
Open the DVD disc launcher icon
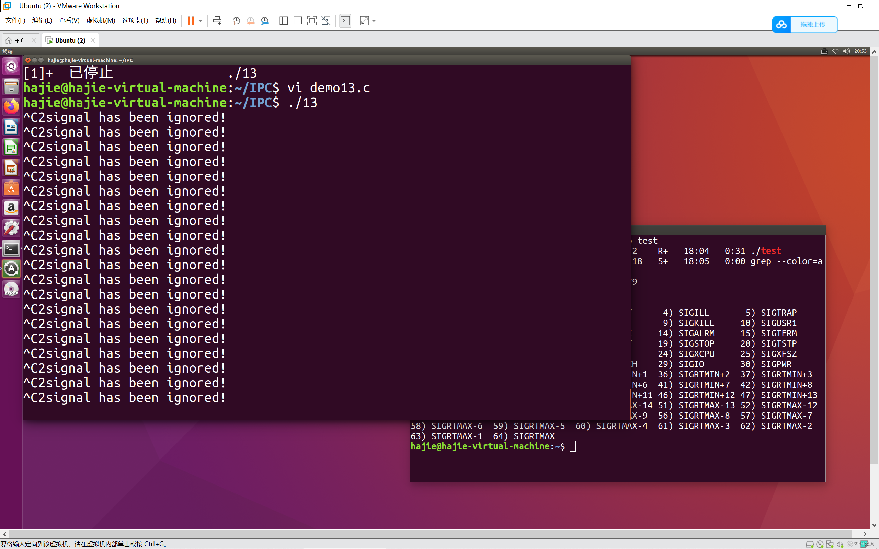[11, 289]
